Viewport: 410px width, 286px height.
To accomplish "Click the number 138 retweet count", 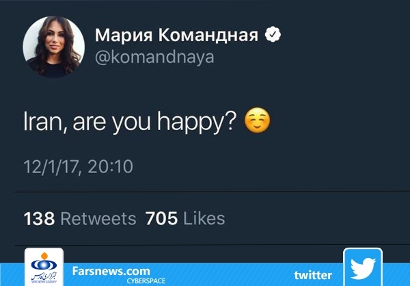I will point(39,219).
